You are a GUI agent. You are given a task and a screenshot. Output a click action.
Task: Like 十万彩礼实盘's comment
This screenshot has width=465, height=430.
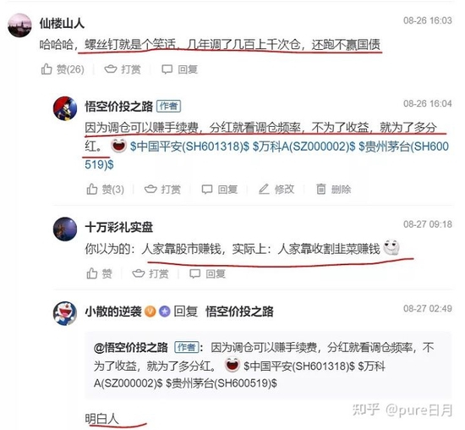[100, 273]
